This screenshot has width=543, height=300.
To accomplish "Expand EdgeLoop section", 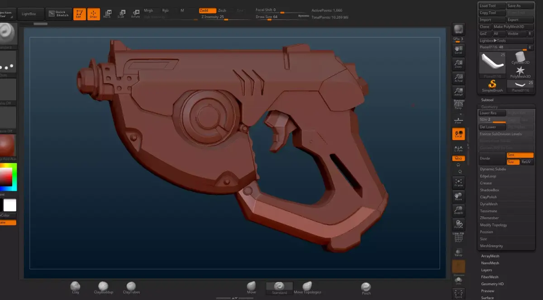I will coord(488,176).
